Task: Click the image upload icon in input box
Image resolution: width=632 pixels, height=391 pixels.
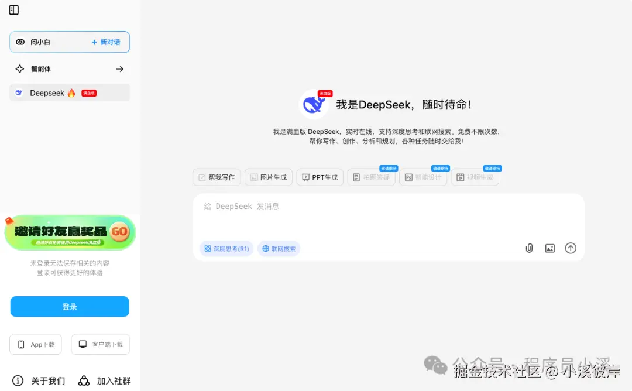Action: coord(549,248)
